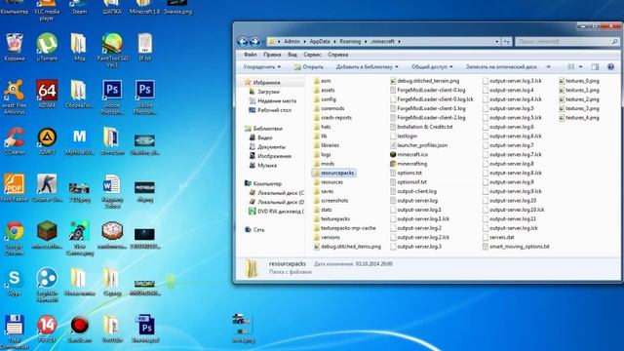The width and height of the screenshot is (624, 351).
Task: Select the saves folder
Action: 324,191
